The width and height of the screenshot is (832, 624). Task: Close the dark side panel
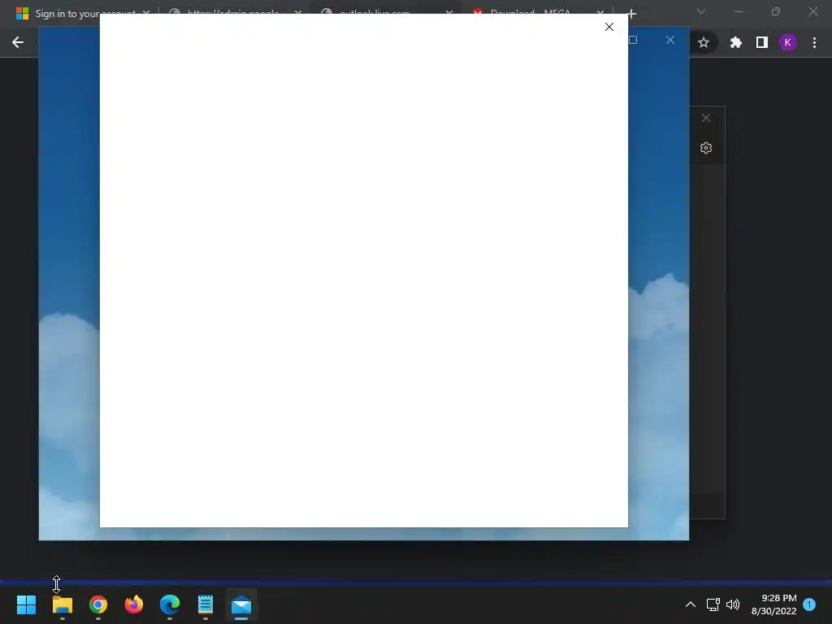(x=706, y=118)
